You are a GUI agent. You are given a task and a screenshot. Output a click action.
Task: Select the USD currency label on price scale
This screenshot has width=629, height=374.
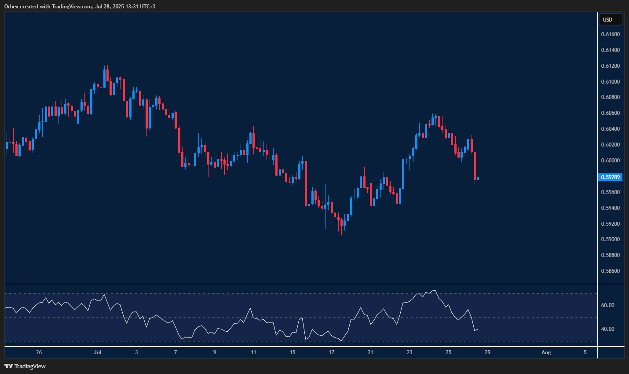coord(611,19)
